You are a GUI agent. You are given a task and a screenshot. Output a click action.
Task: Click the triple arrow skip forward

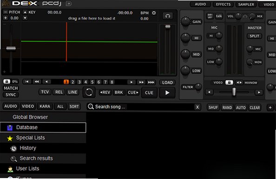click(x=151, y=82)
